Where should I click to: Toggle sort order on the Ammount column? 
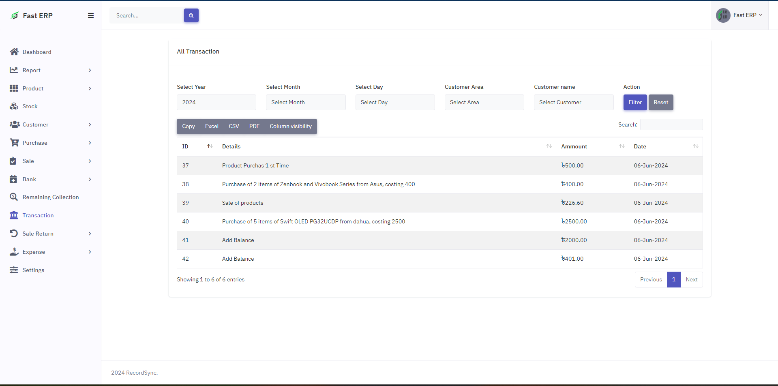(592, 146)
